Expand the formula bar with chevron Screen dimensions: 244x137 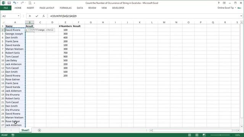point(241,16)
